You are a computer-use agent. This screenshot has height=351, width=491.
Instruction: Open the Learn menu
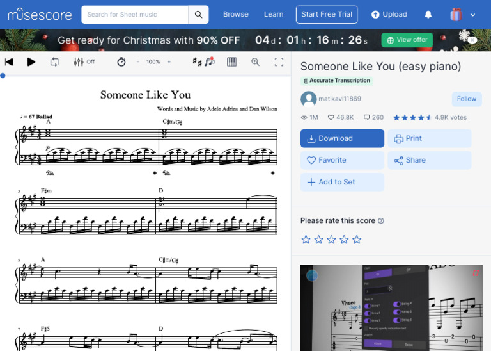[274, 15]
